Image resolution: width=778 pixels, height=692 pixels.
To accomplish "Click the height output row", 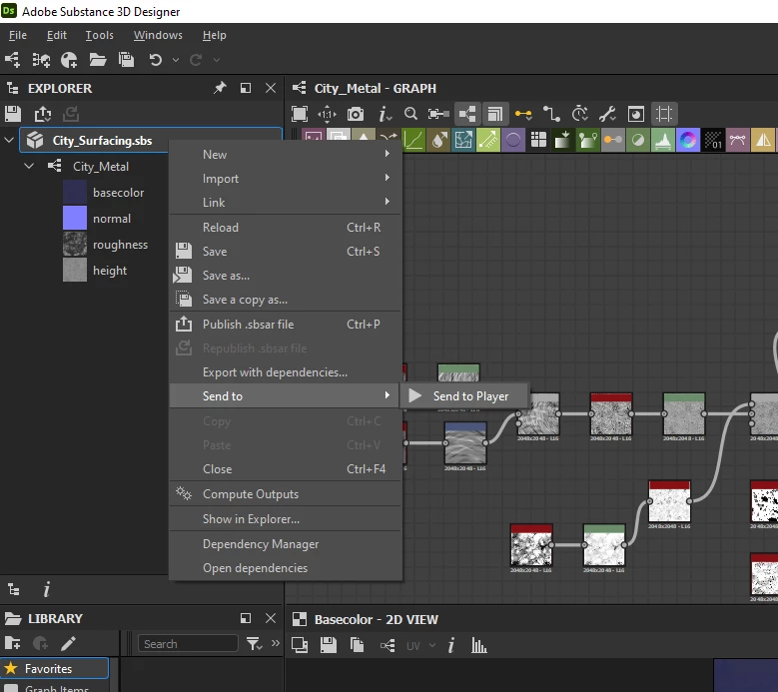I will [x=95, y=271].
